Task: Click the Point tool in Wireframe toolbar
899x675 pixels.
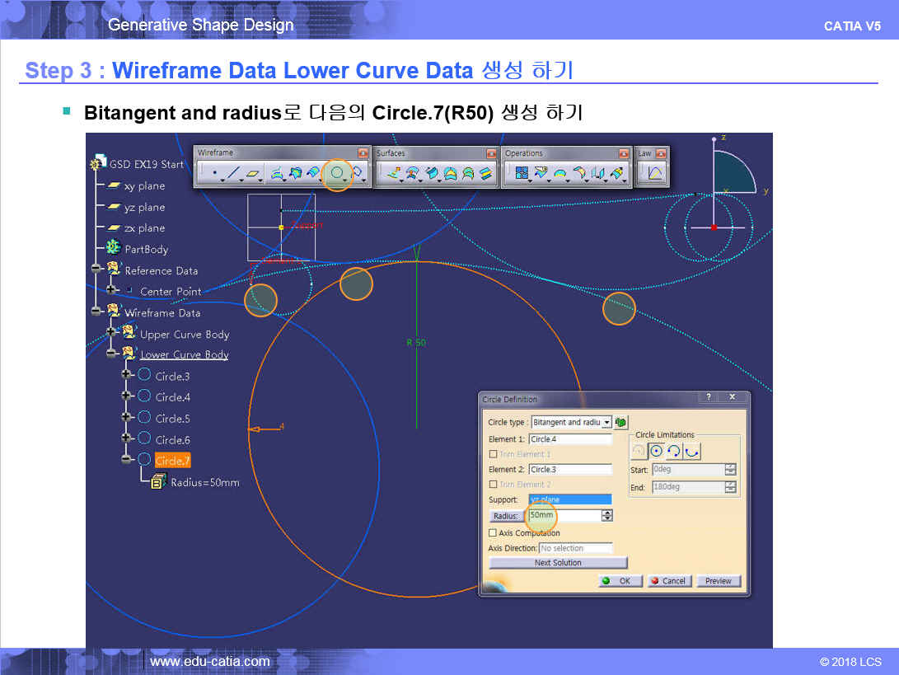Action: click(214, 173)
